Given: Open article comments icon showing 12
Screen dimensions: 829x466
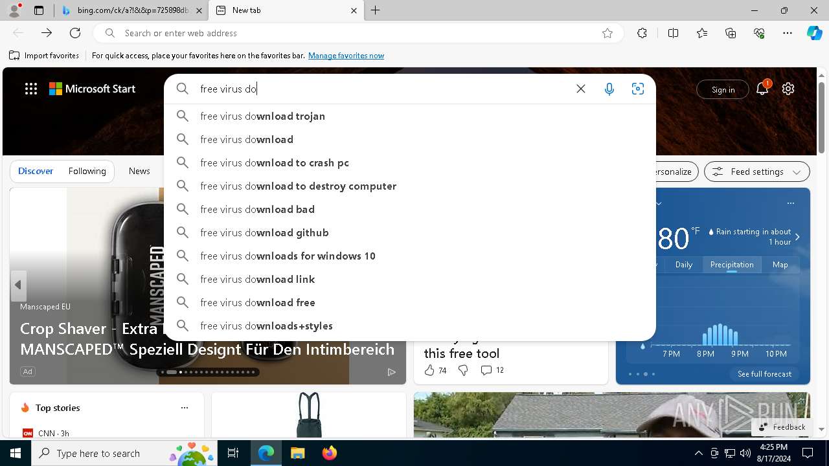Looking at the screenshot, I should coord(492,370).
